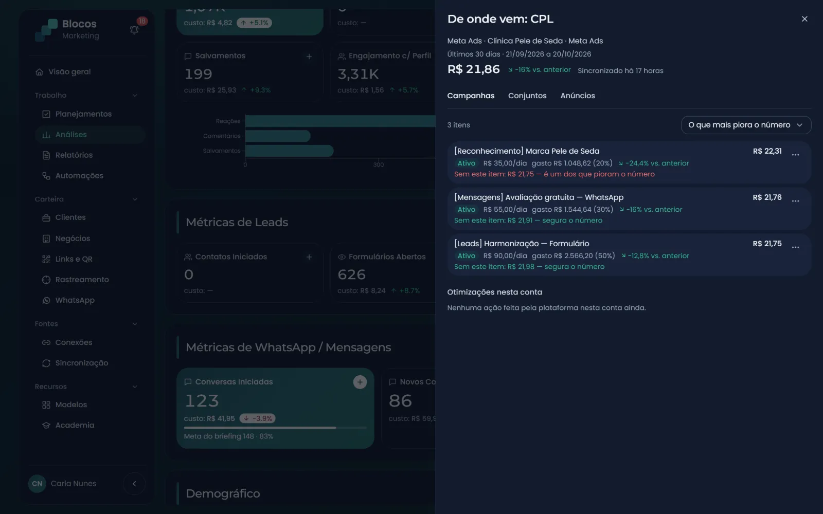Add Contatos Iniciados with plus icon
Image resolution: width=823 pixels, height=514 pixels.
[x=309, y=257]
